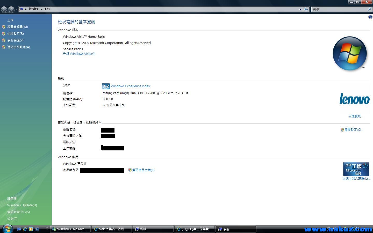
Task: Click the shield icon beside 遠端設定
Action: (x=4, y=33)
